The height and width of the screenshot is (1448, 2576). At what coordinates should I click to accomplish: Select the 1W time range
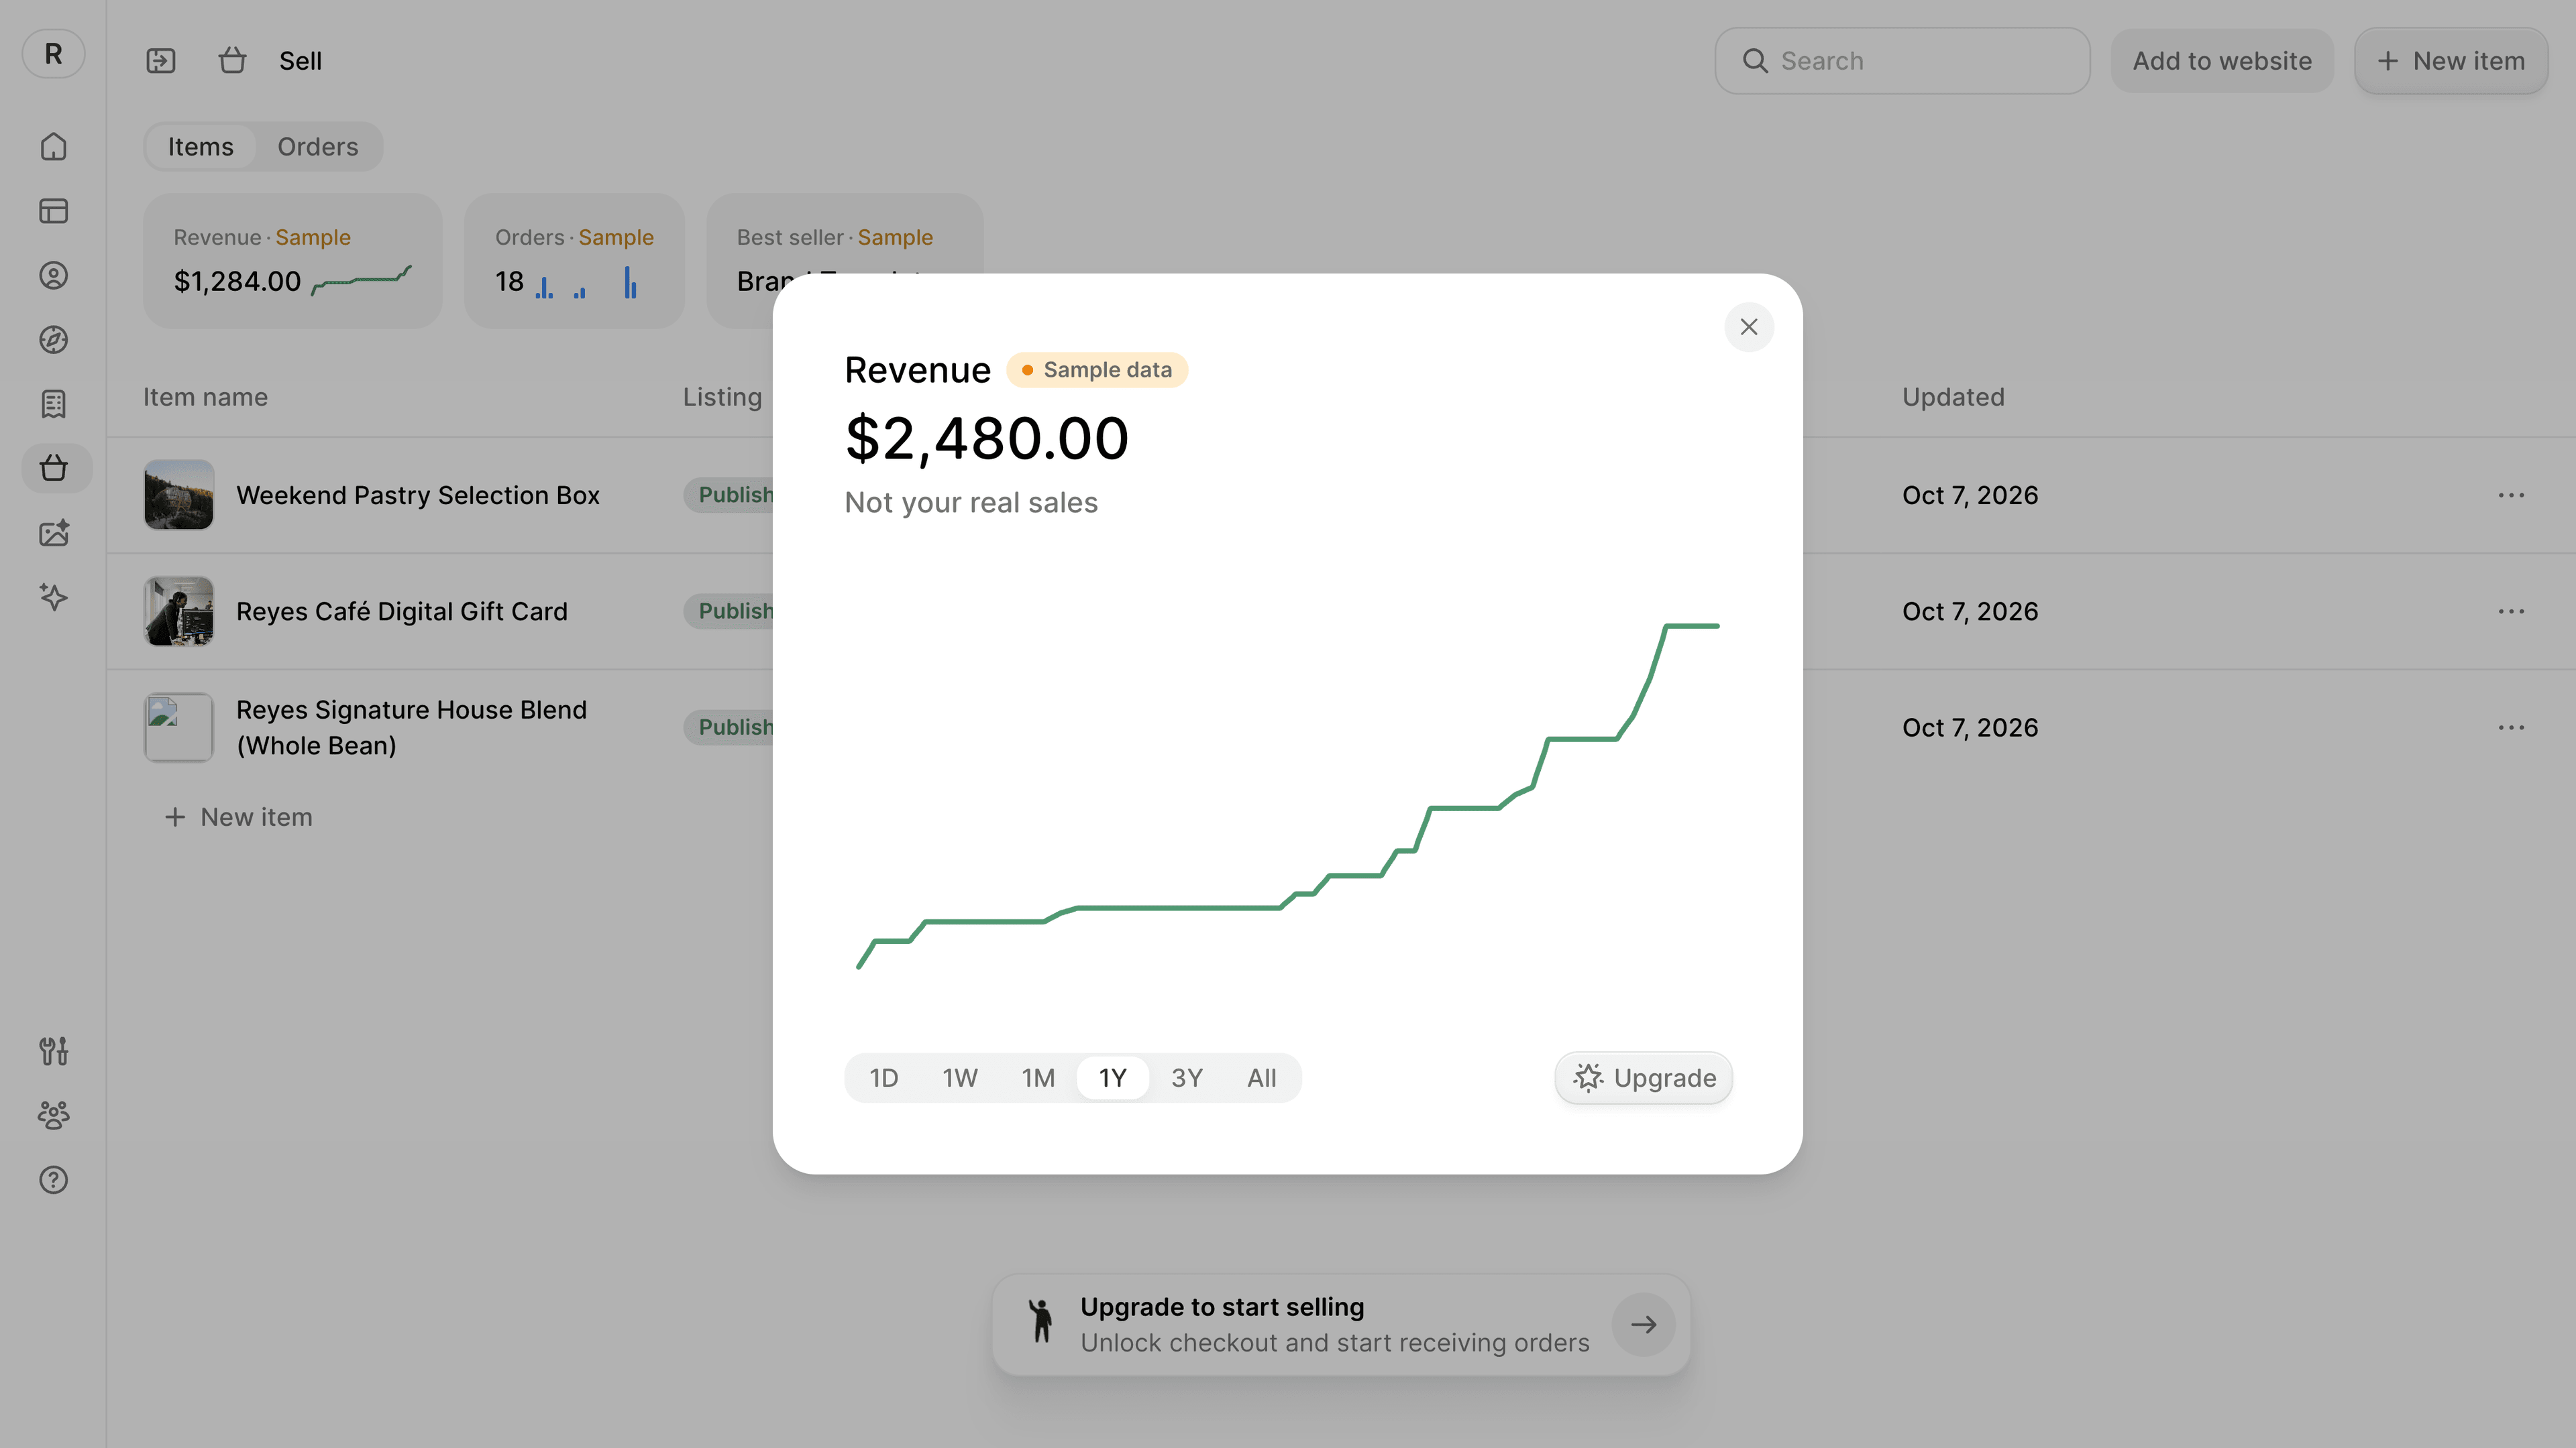959,1078
